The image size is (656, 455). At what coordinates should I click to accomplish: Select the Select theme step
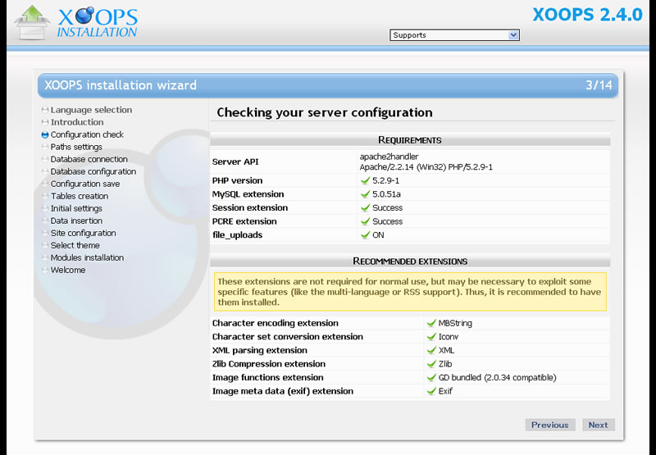point(75,245)
